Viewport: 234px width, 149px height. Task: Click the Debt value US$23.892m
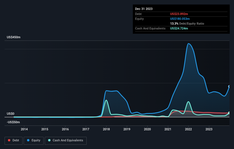click(179, 14)
